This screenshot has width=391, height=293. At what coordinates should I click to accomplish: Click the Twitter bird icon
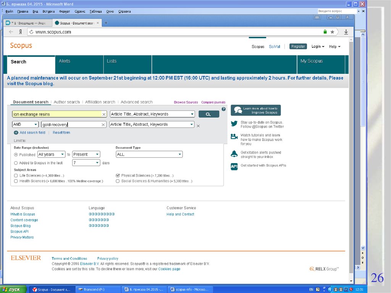pos(234,123)
